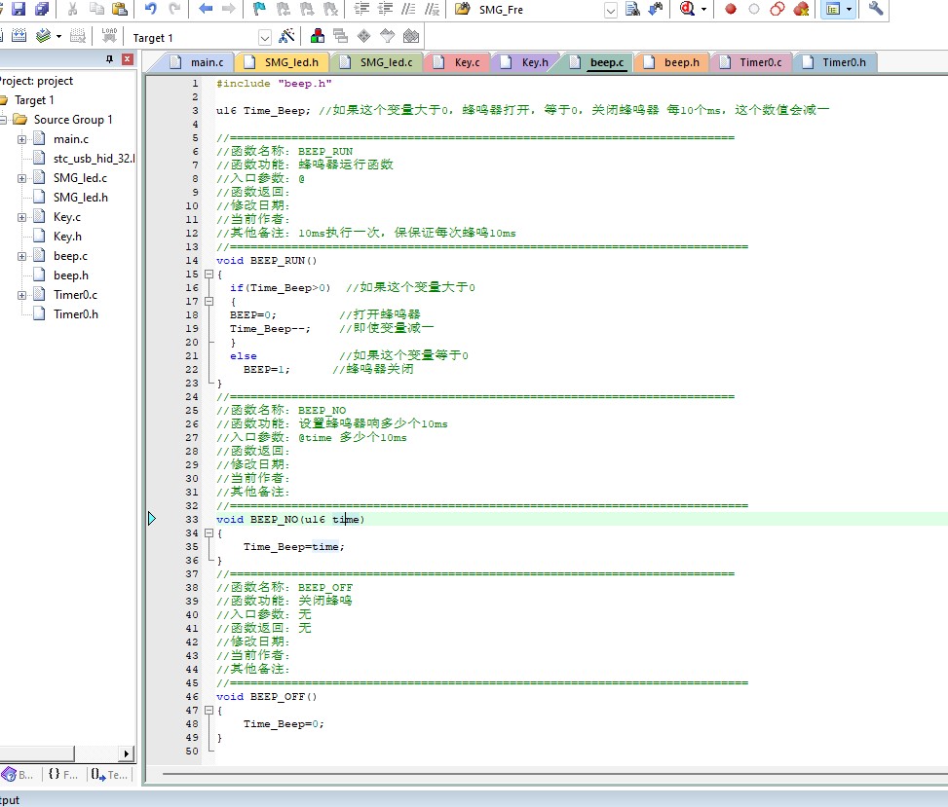Collapse the fold marker at line 15
This screenshot has height=807, width=948.
tap(209, 274)
